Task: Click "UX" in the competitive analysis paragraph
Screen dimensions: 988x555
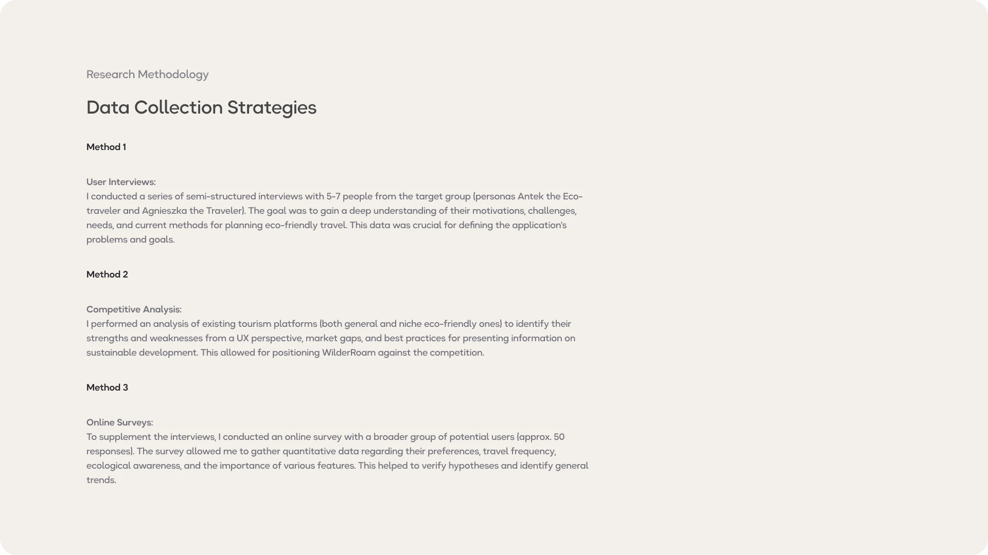Action: [242, 338]
